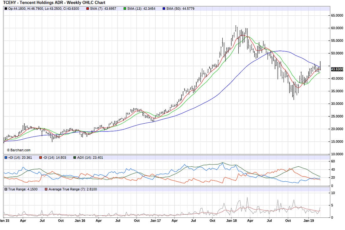Click the red SMA (7) legend swatch
Image resolution: width=345 pixels, height=230 pixels.
88,8
